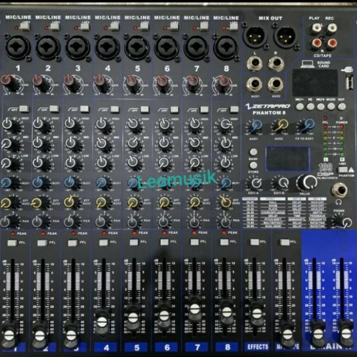Viewport: 357px width, 357px height.
Task: Click the USB port beside the sound card display
Action: pos(349,82)
